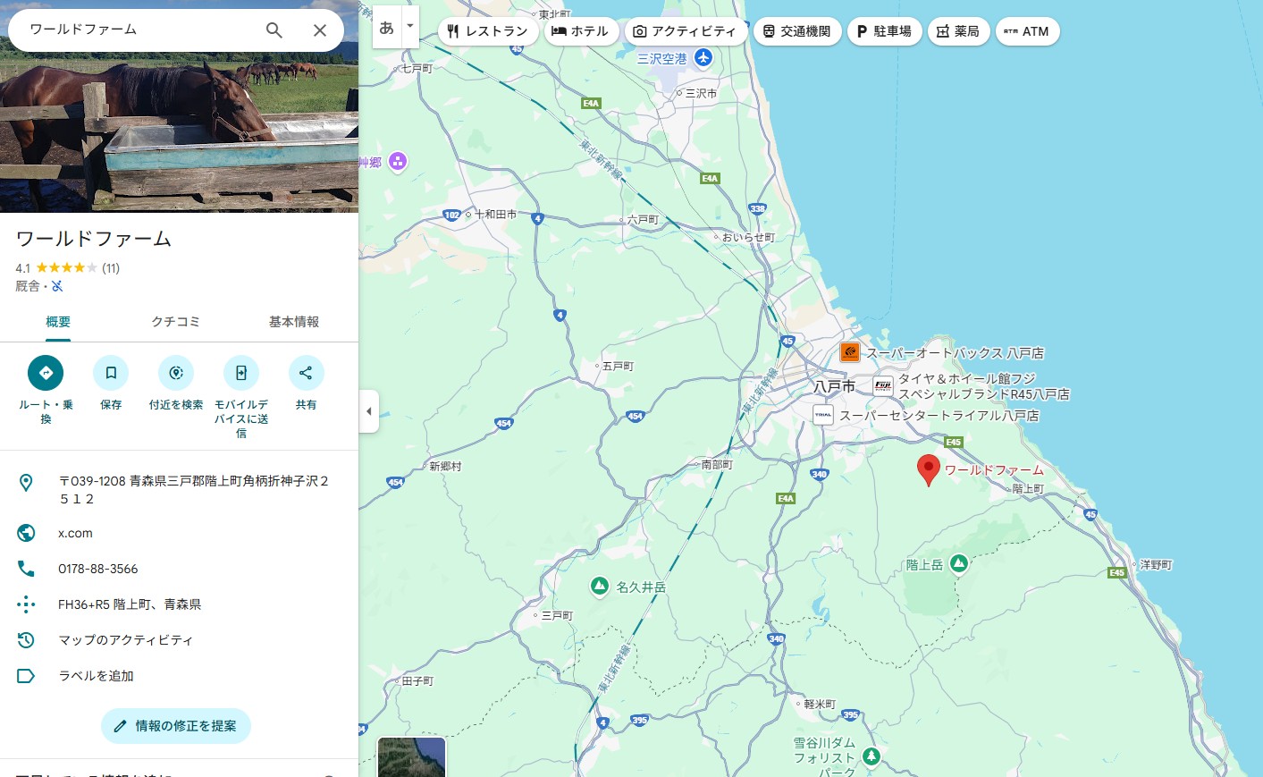The height and width of the screenshot is (777, 1263).
Task: Open the 基本情報 tab
Action: 293,322
